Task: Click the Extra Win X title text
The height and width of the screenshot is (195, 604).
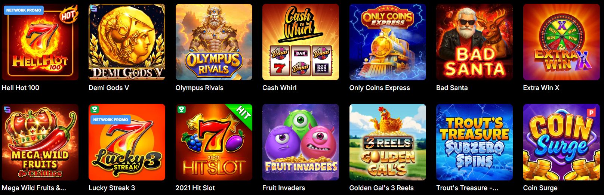Action: pyautogui.click(x=541, y=88)
